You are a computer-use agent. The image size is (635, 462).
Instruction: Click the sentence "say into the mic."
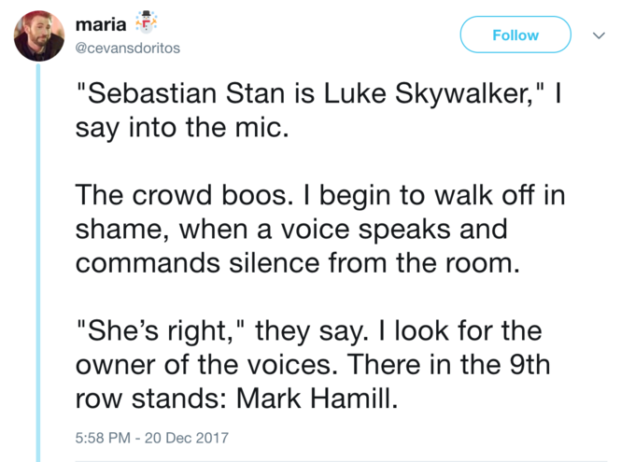[182, 128]
